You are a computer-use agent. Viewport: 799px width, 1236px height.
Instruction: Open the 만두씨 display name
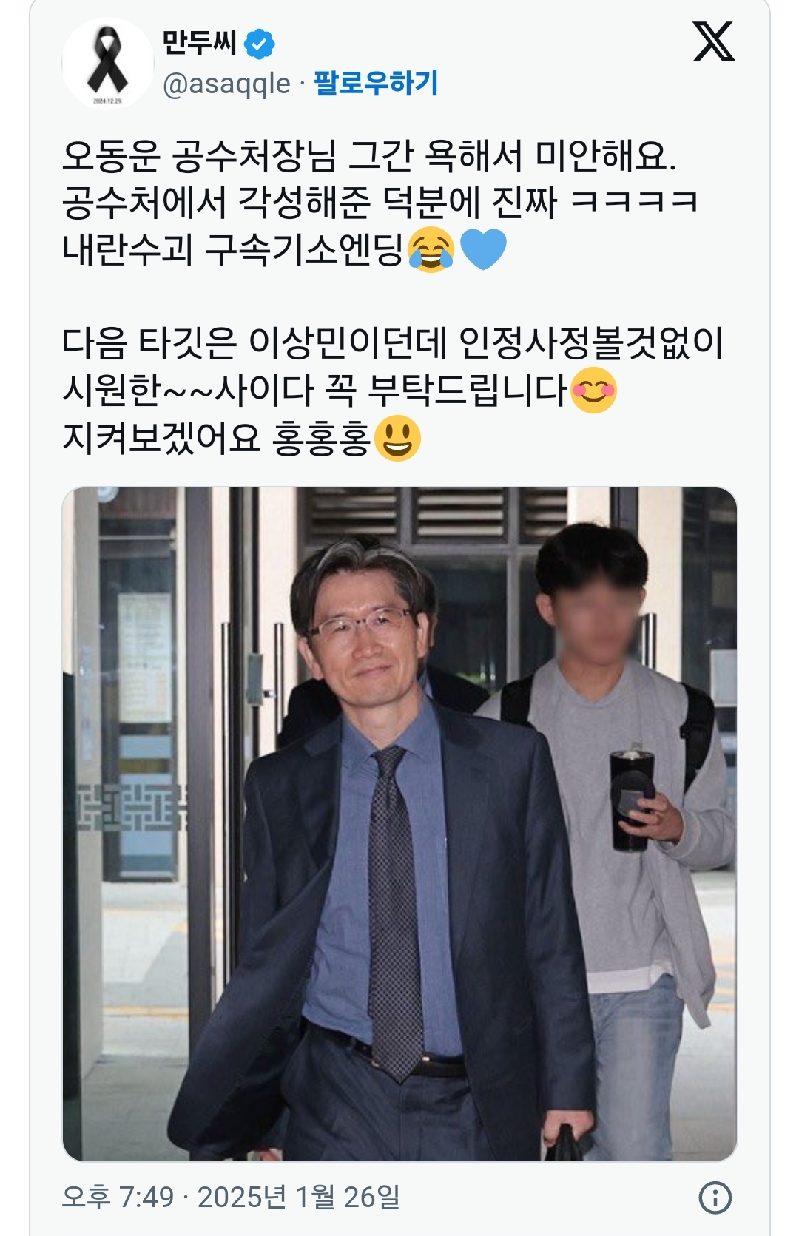[x=199, y=43]
